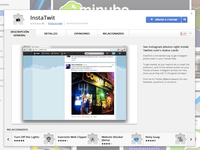Click the Relacionados section heading at bottom
200x150 pixels.
(17, 130)
